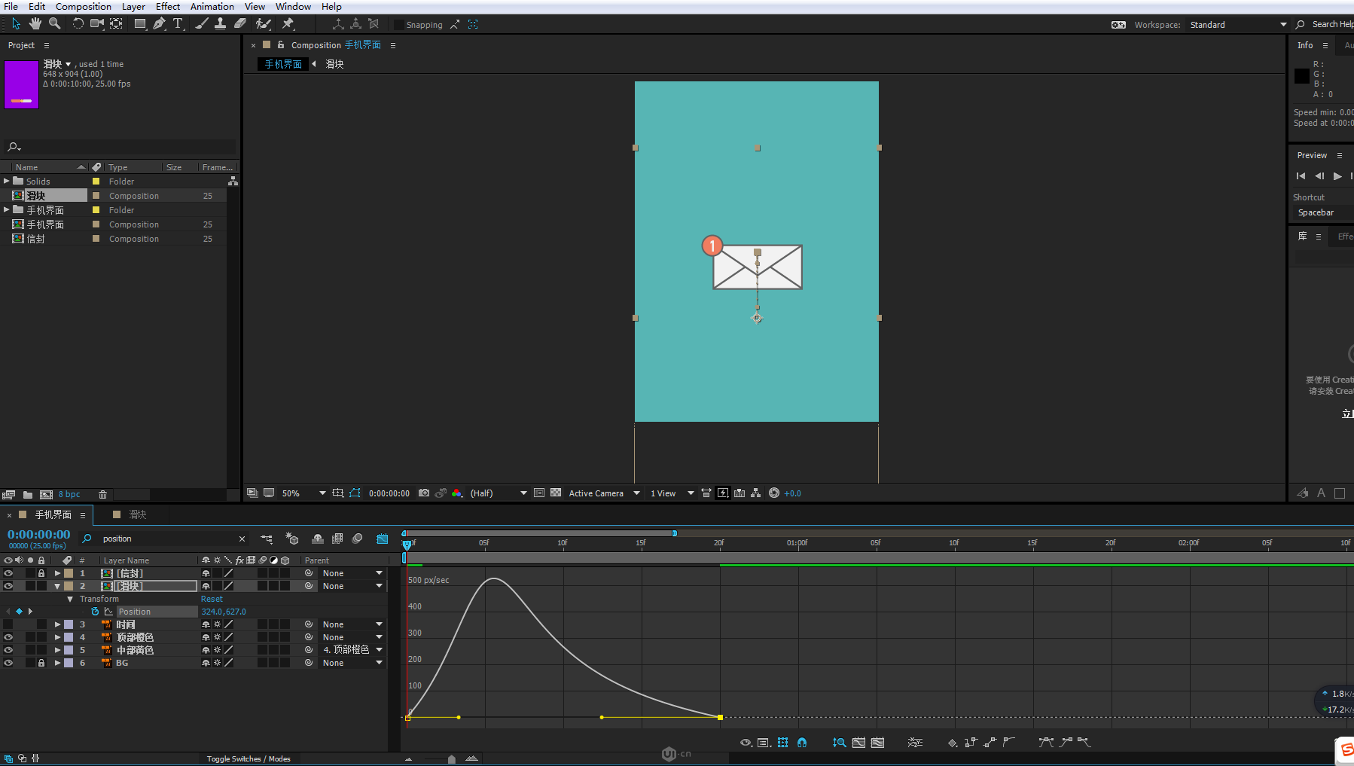Image resolution: width=1354 pixels, height=766 pixels.
Task: Hide the BG layer with eye toggle
Action: (x=8, y=663)
